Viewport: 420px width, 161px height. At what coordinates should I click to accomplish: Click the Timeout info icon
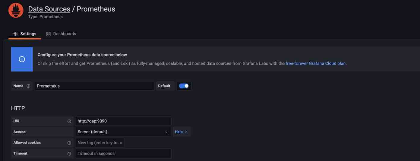69,154
